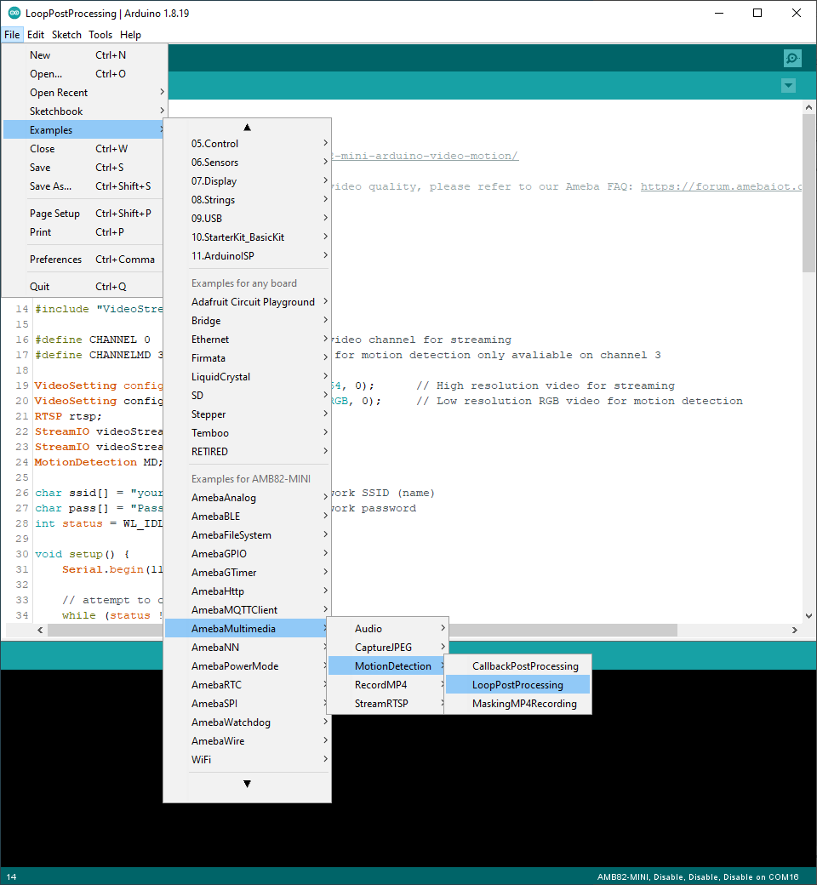Select the Examples menu entry

point(85,129)
